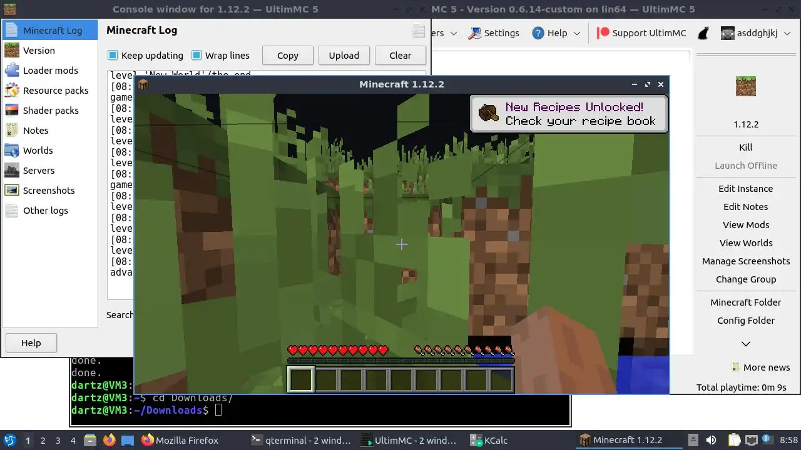This screenshot has height=450, width=801.
Task: Open the Servers page
Action: pos(50,171)
